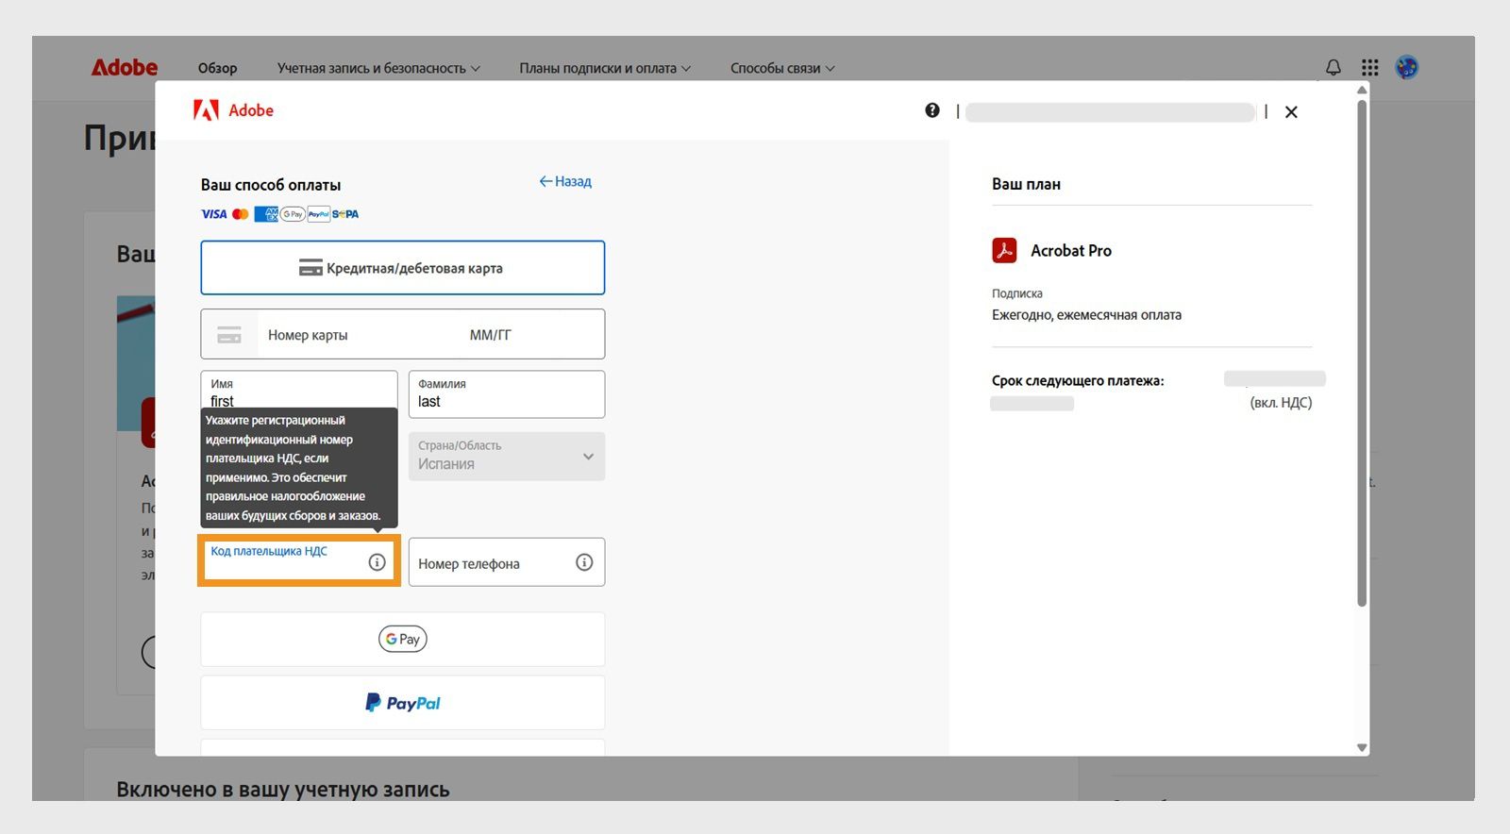Click the Подписка label
This screenshot has height=834, width=1510.
[1017, 293]
